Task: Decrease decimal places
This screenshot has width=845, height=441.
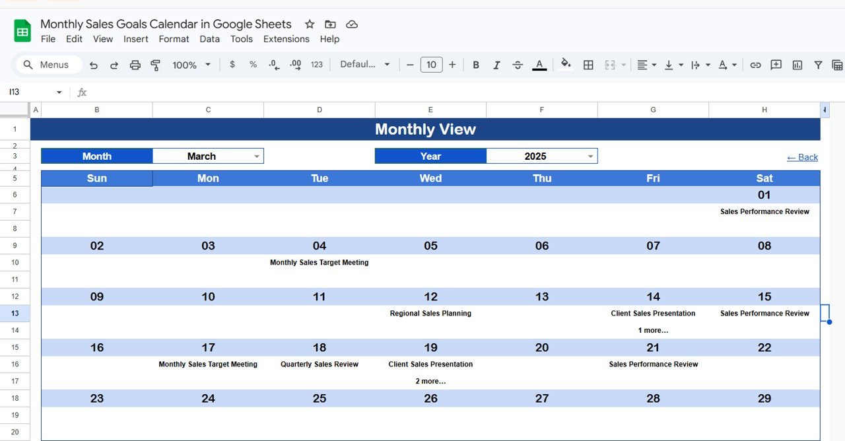Action: (x=273, y=65)
